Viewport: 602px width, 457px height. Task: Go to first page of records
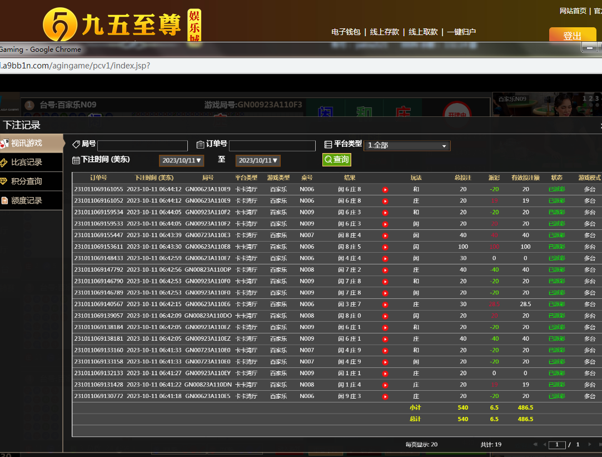pyautogui.click(x=535, y=445)
